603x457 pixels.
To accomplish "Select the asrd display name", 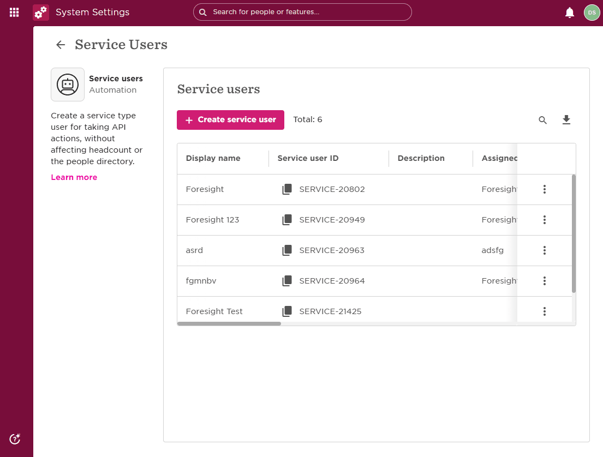I will [194, 250].
